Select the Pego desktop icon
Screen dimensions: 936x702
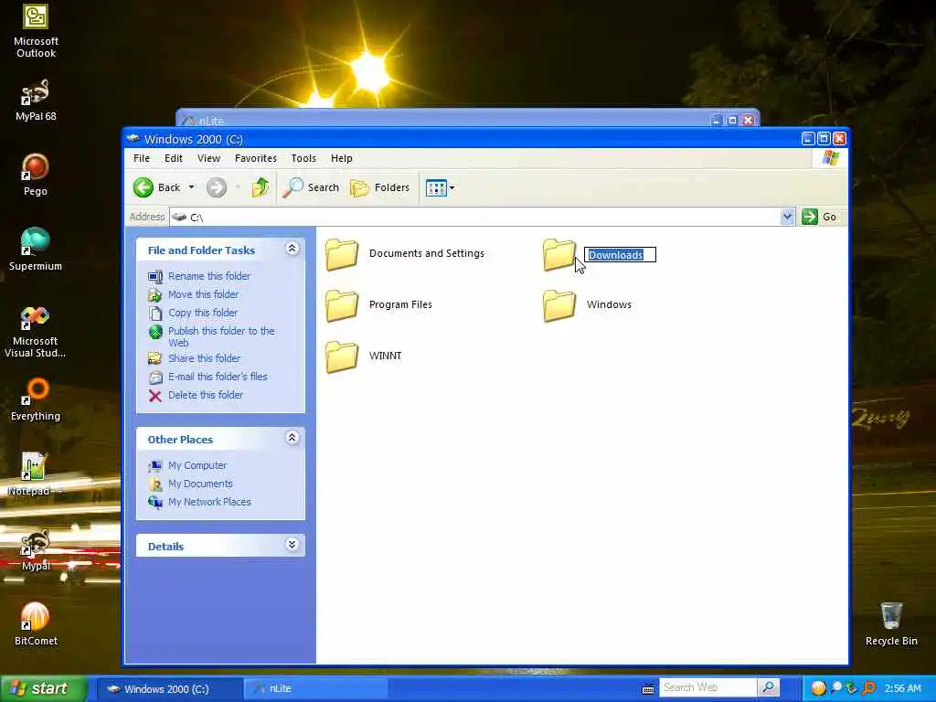[36, 175]
